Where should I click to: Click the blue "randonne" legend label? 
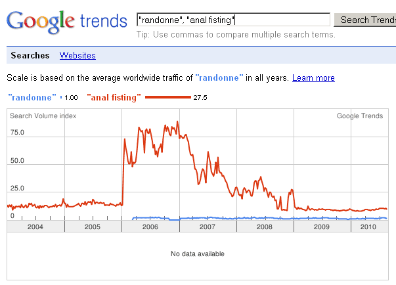click(31, 97)
